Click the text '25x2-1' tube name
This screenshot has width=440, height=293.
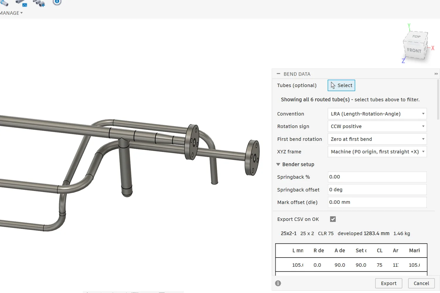pyautogui.click(x=289, y=234)
